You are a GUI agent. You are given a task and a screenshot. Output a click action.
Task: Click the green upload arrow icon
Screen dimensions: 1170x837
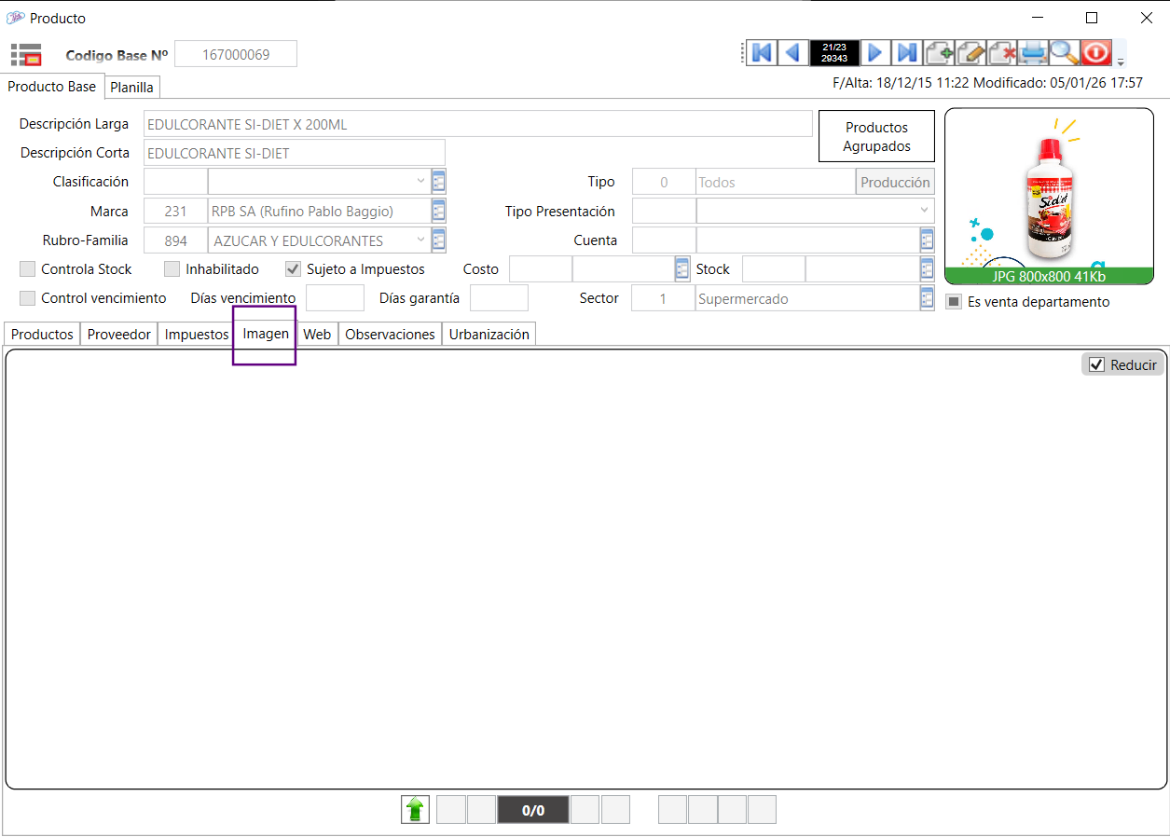click(x=416, y=810)
